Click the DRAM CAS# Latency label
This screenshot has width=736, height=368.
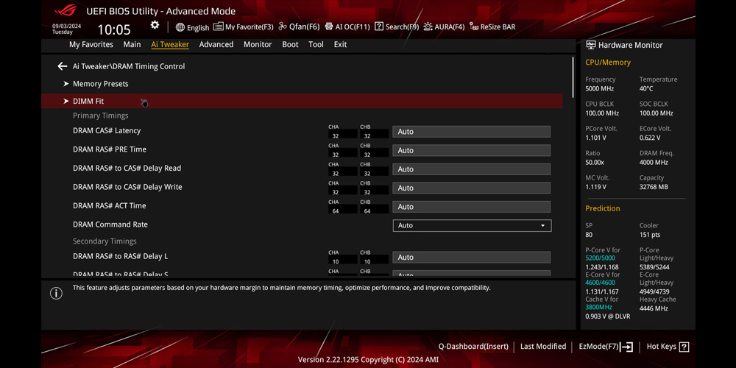click(107, 130)
